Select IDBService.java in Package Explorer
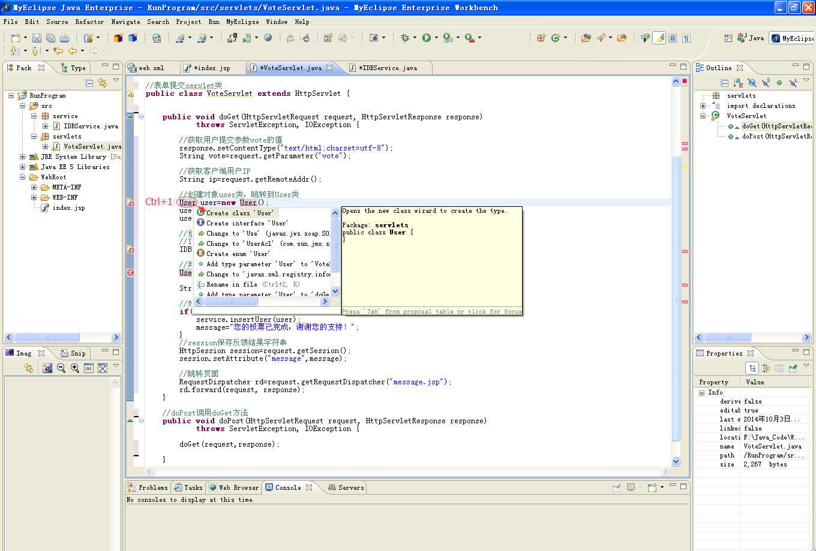 [x=91, y=126]
